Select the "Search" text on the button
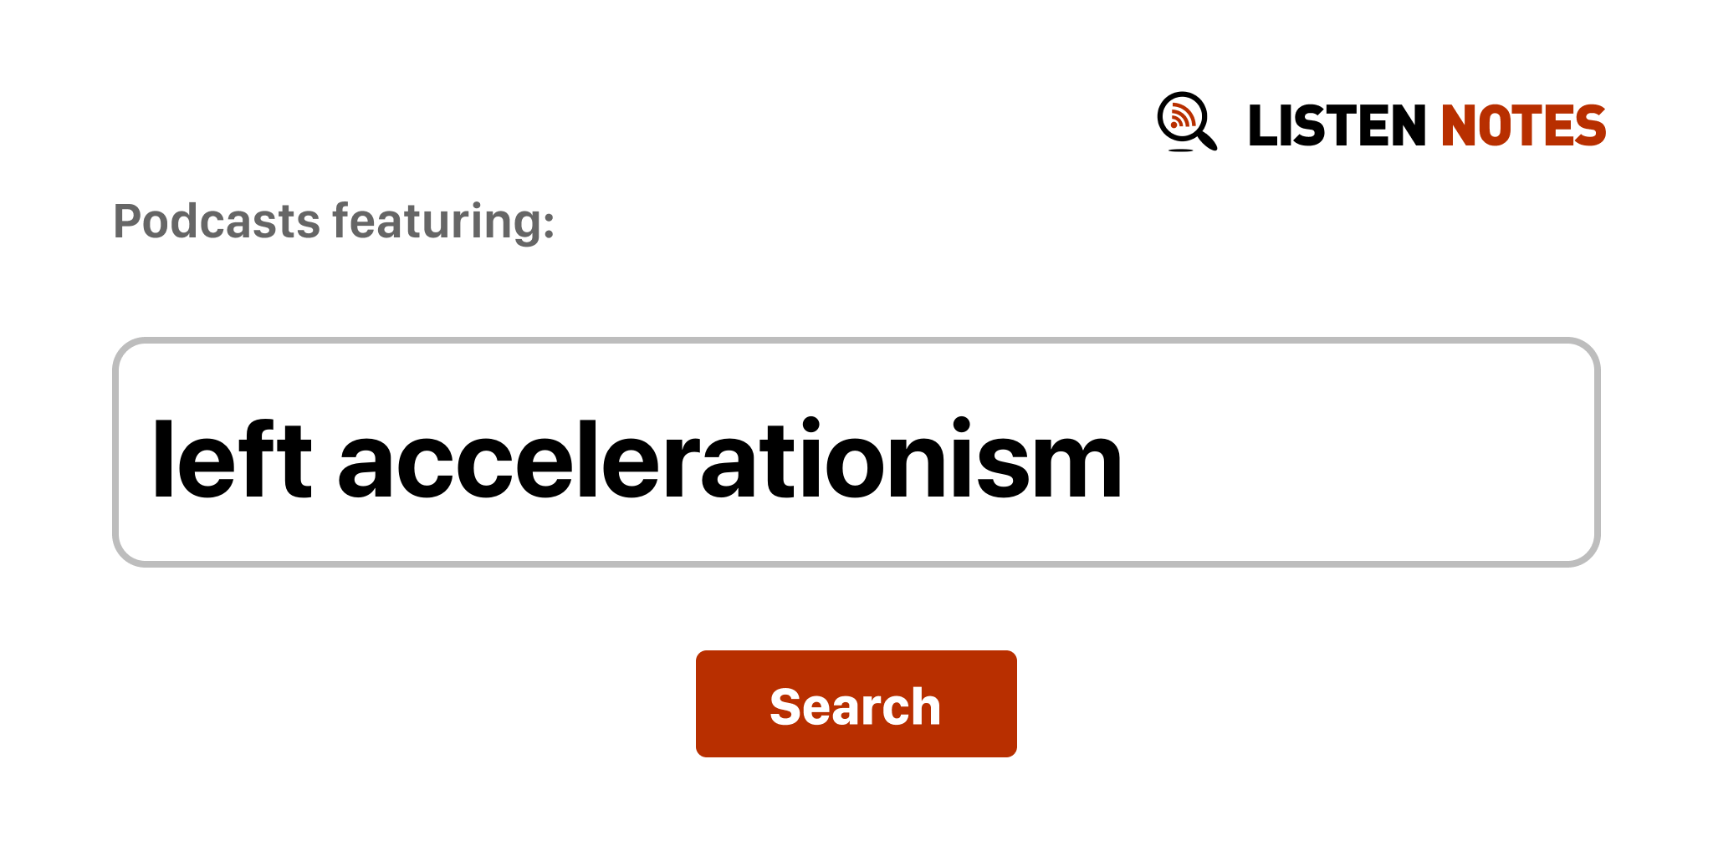 856,706
